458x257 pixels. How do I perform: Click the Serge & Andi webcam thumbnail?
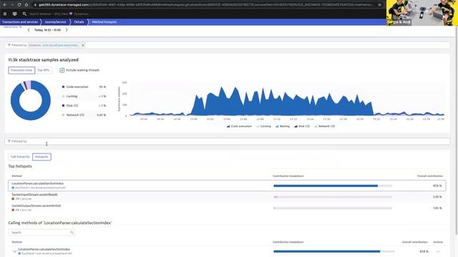(422, 13)
